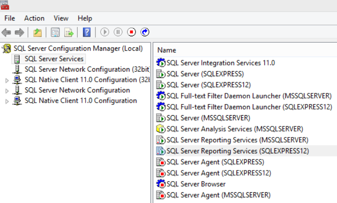Select Full-text Filter Daemon Launcher (SQLEXPRESS12)
Viewport: 337px width, 203px height.
(249, 107)
